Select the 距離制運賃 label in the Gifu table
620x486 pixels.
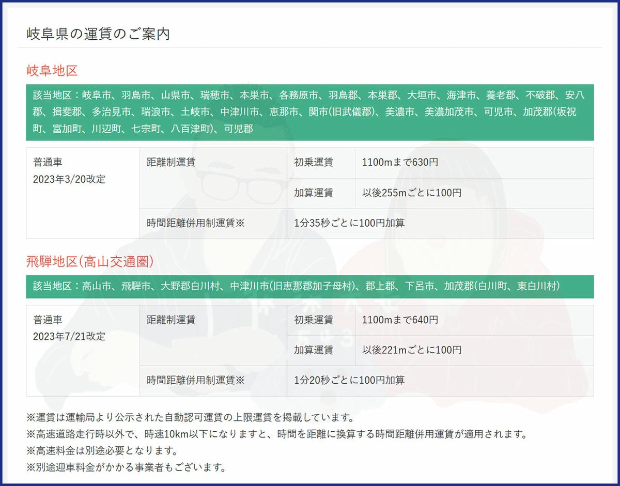coord(171,163)
